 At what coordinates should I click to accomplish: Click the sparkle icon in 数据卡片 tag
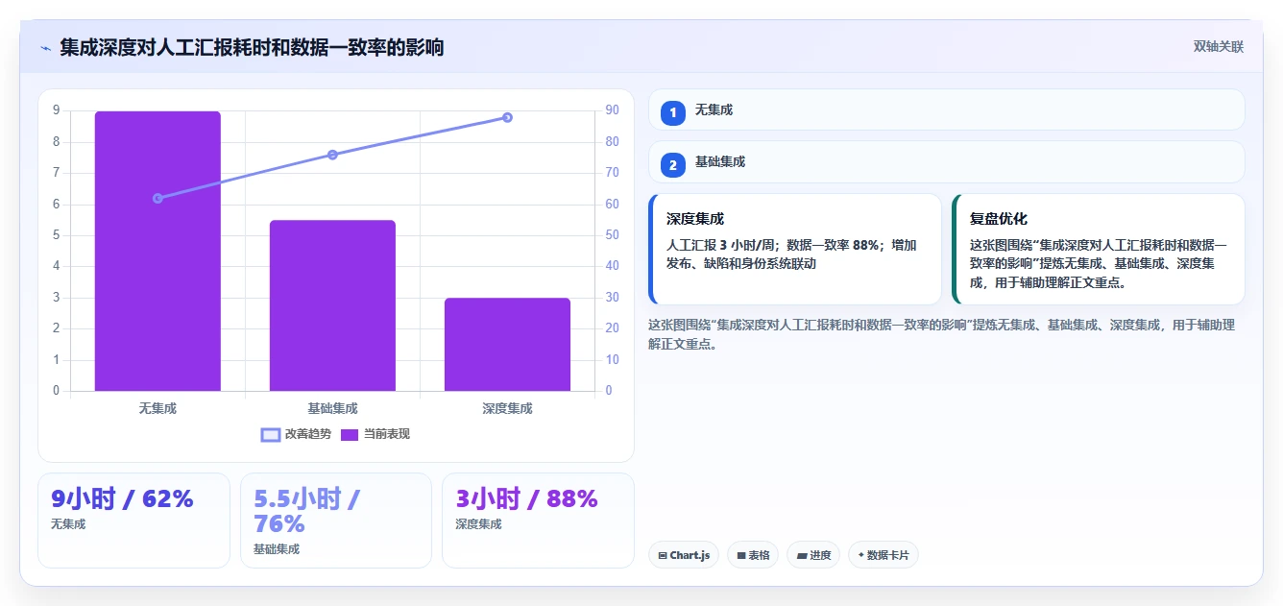coord(861,555)
